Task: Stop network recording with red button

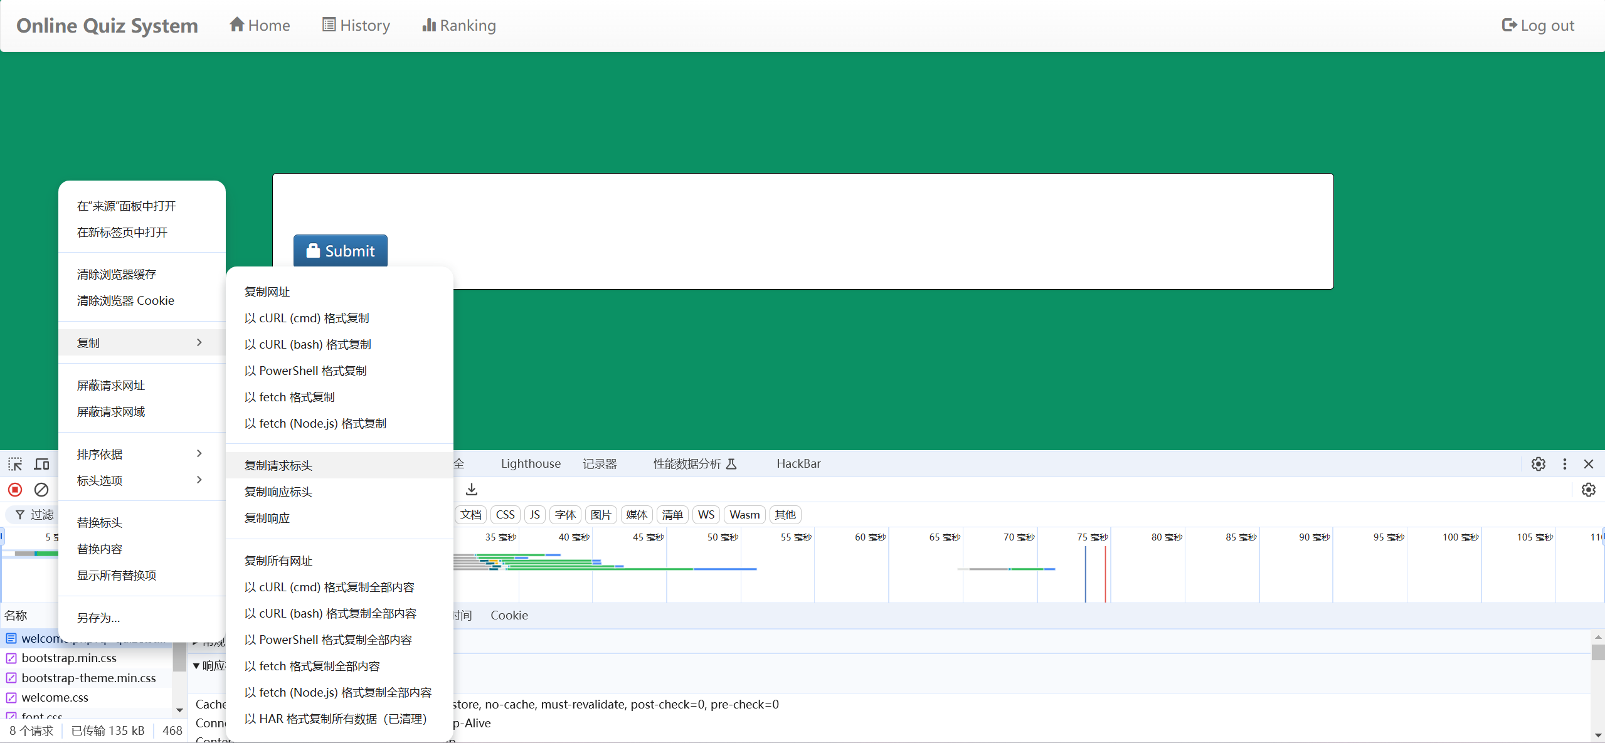Action: [15, 490]
